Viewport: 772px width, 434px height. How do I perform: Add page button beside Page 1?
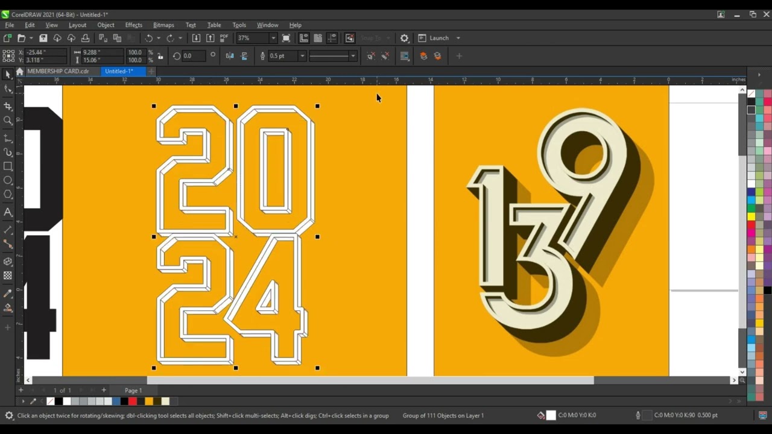(x=103, y=390)
